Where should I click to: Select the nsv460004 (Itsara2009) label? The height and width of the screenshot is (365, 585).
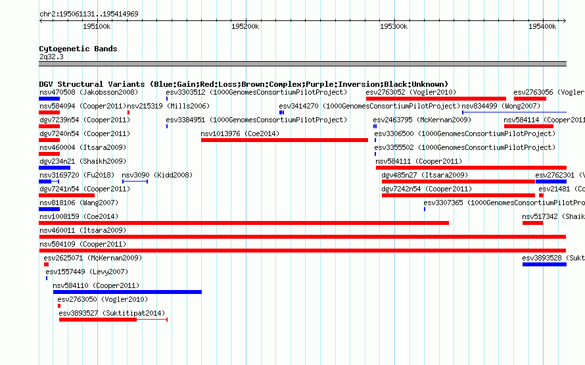(x=83, y=147)
